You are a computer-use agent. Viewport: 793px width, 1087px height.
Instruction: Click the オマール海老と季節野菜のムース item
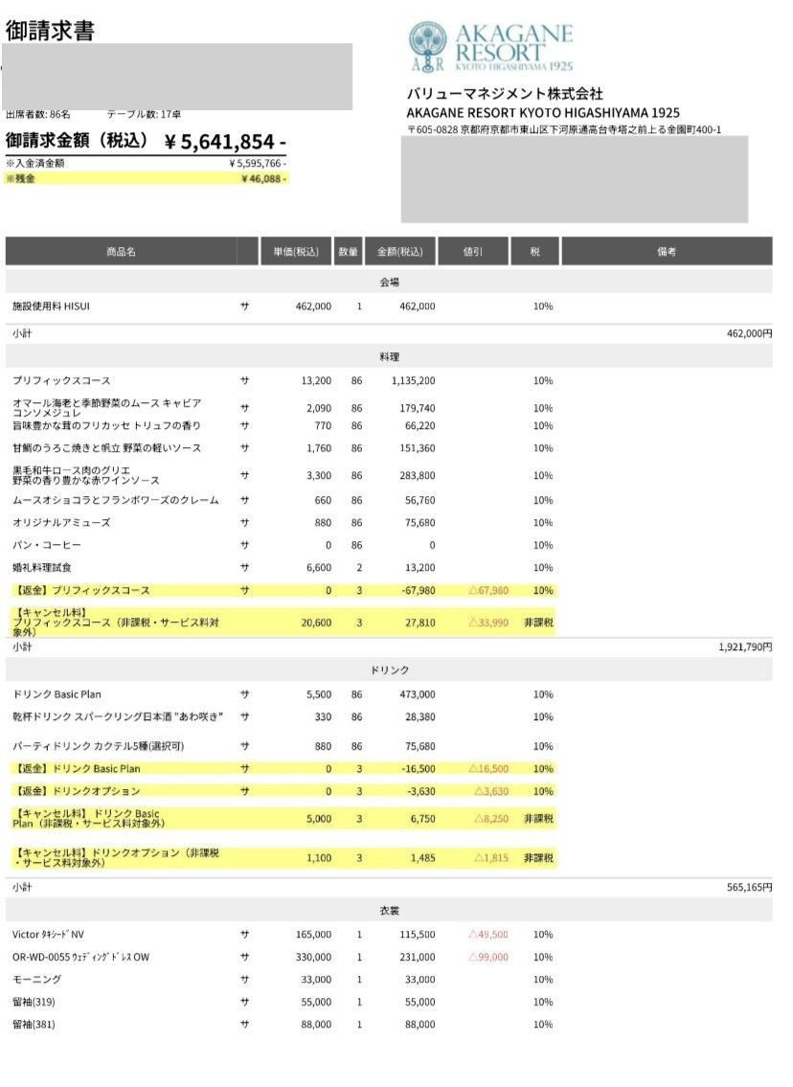[x=106, y=408]
